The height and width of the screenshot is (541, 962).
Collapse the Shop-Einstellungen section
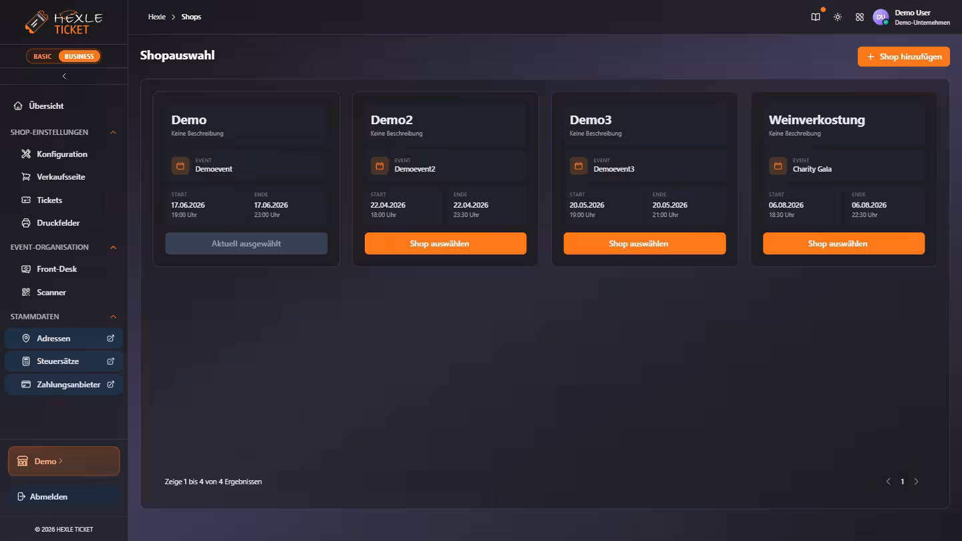coord(113,132)
